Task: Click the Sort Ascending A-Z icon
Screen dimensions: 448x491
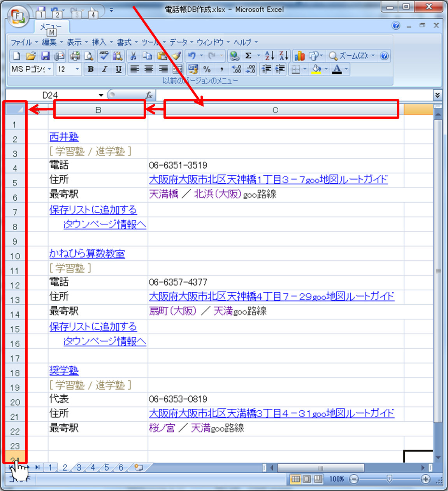Action: pos(269,56)
